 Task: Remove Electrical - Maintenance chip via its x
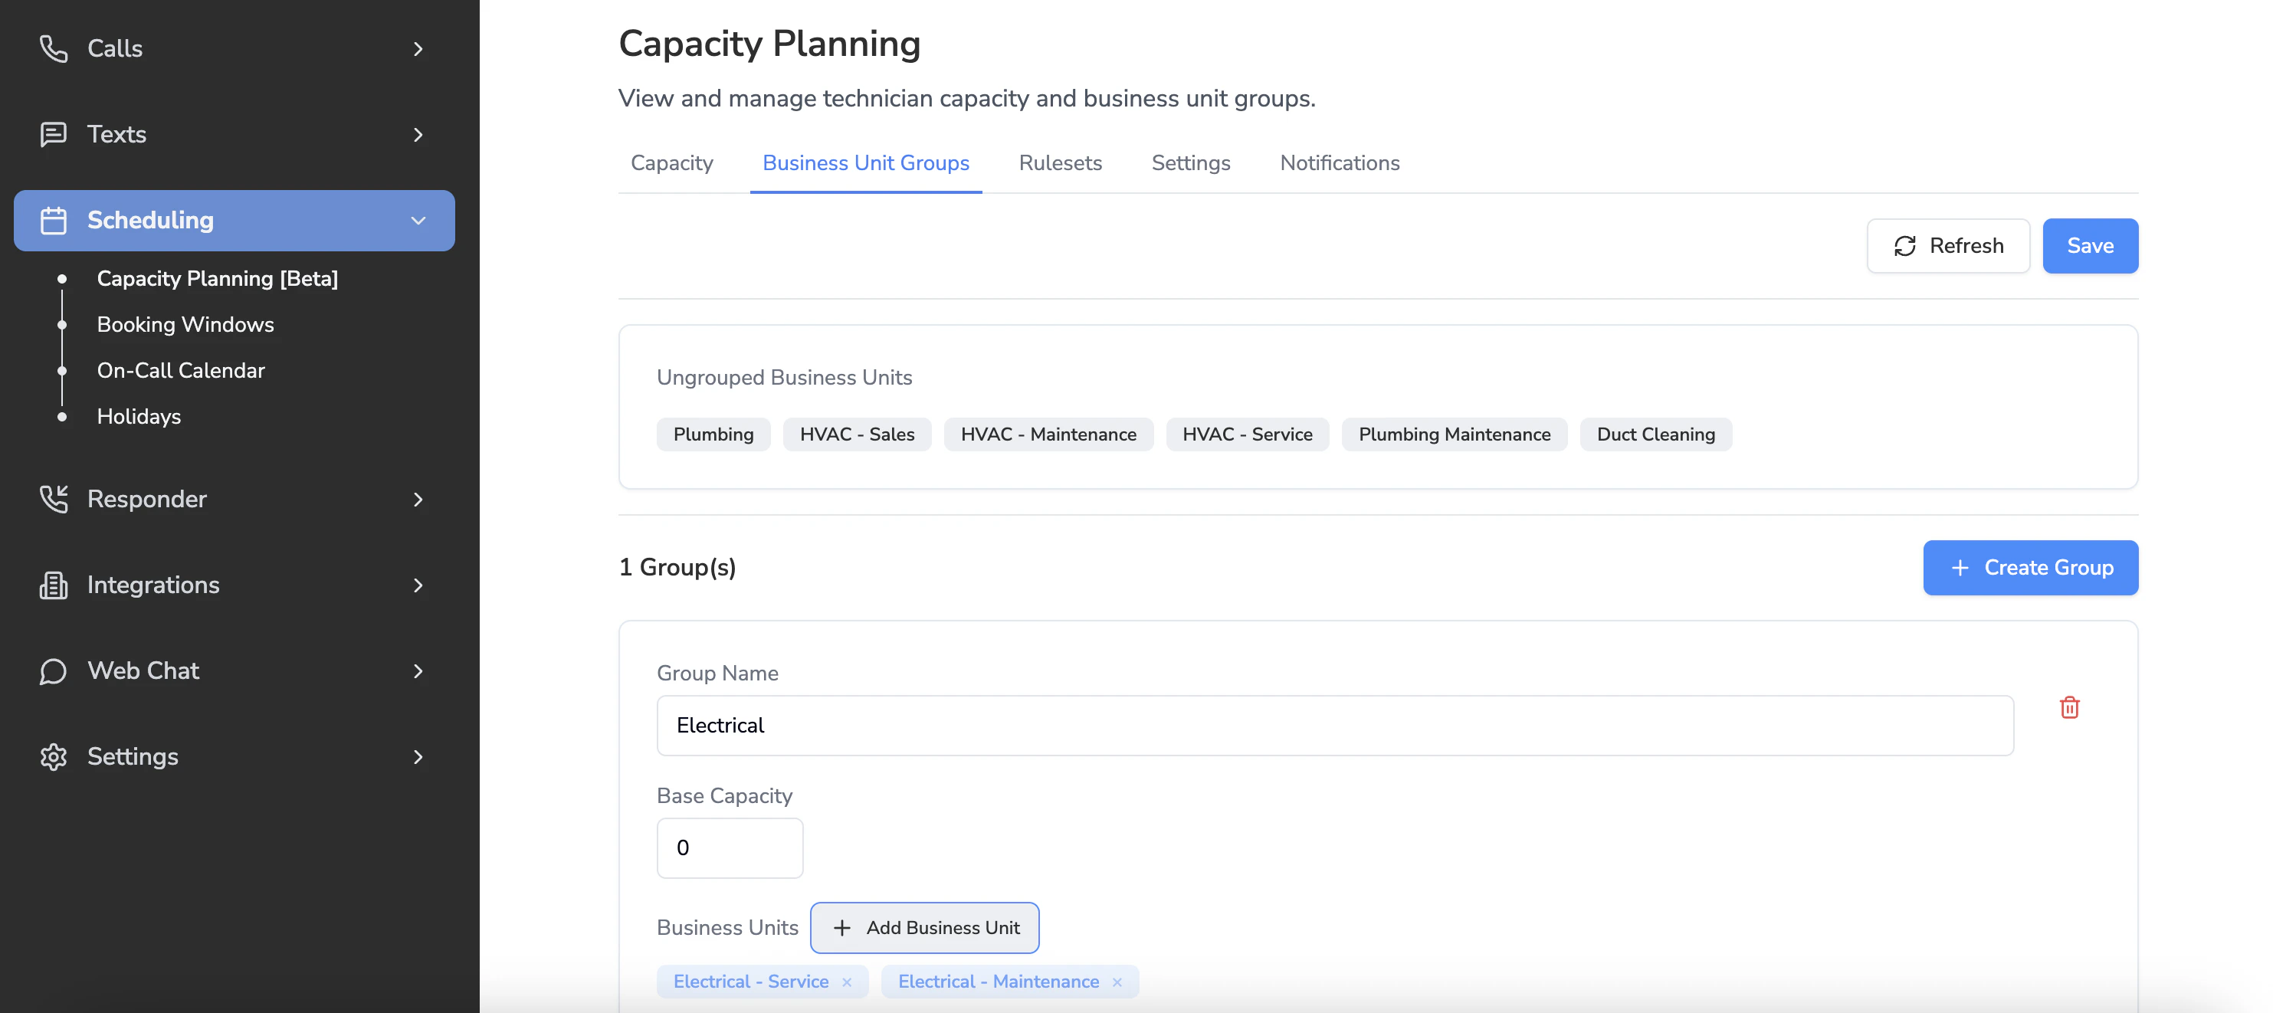1117,982
